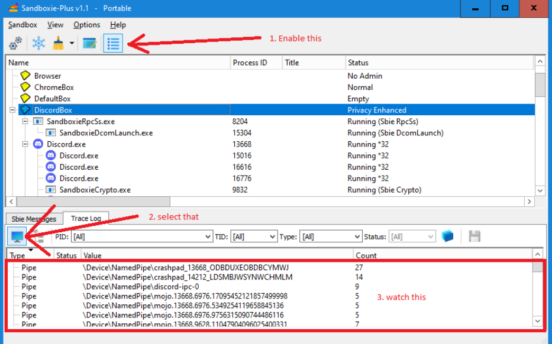Click Discord icon for process 13668
This screenshot has width=552, height=344.
point(38,144)
